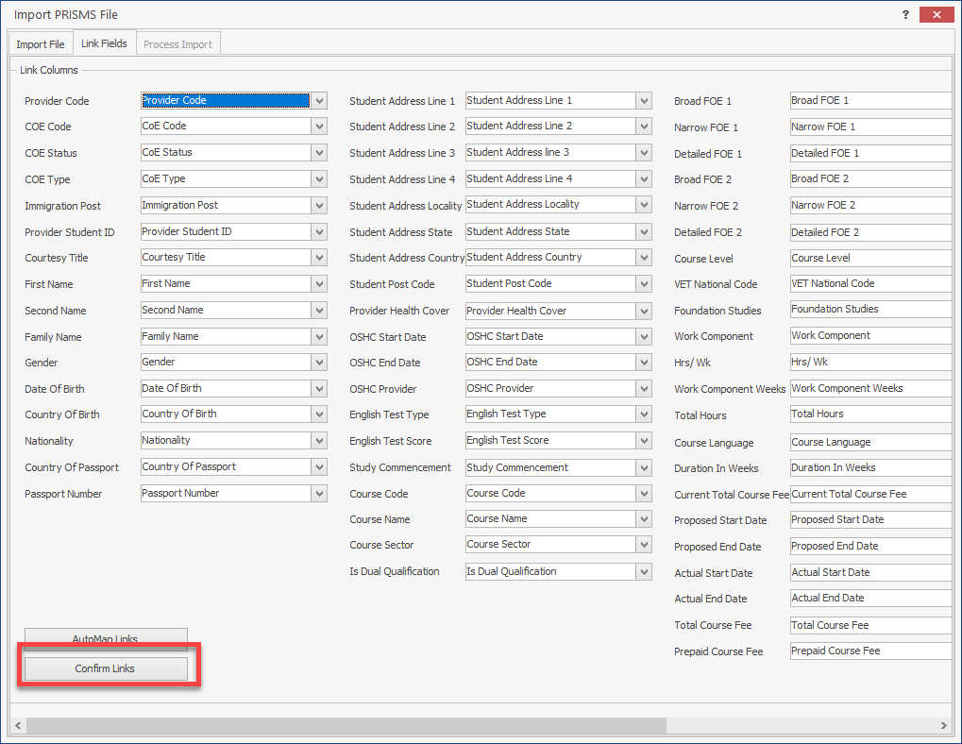962x744 pixels.
Task: Click the horizontal scrollbar left arrow
Action: pos(18,725)
